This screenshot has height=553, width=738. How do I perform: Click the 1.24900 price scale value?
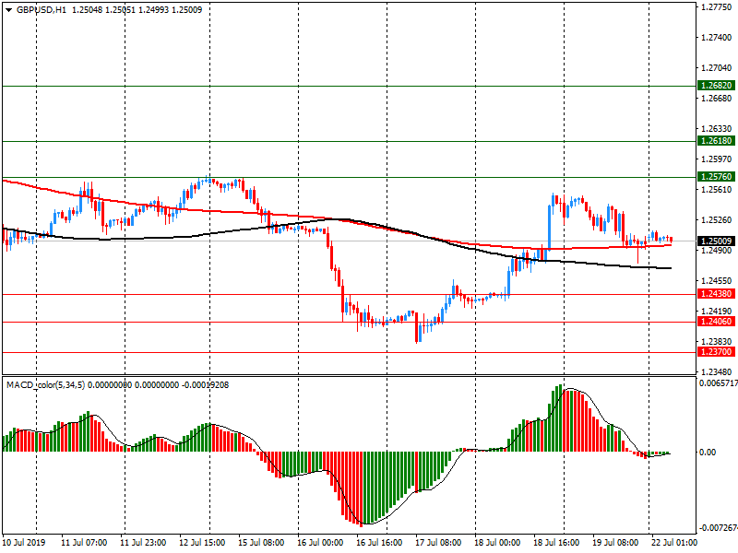point(717,251)
